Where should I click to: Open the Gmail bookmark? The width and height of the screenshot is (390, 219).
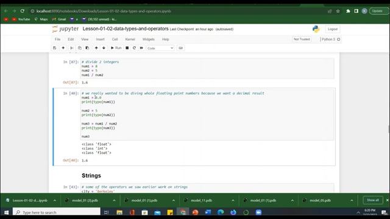[59, 19]
